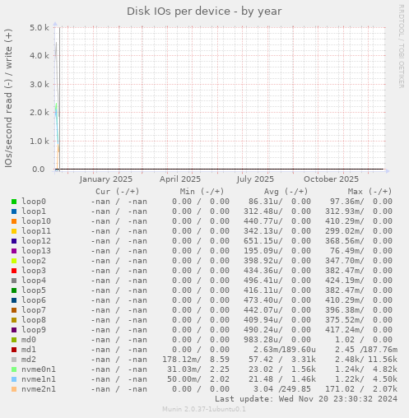Click the nvme0n1 legend label

point(39,369)
